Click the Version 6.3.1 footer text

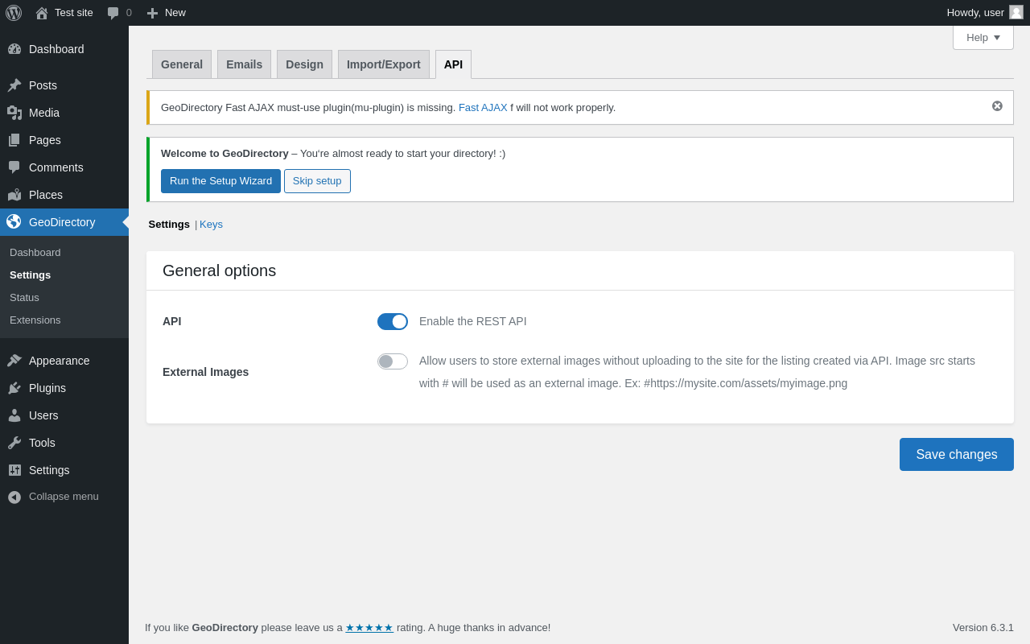click(x=983, y=627)
